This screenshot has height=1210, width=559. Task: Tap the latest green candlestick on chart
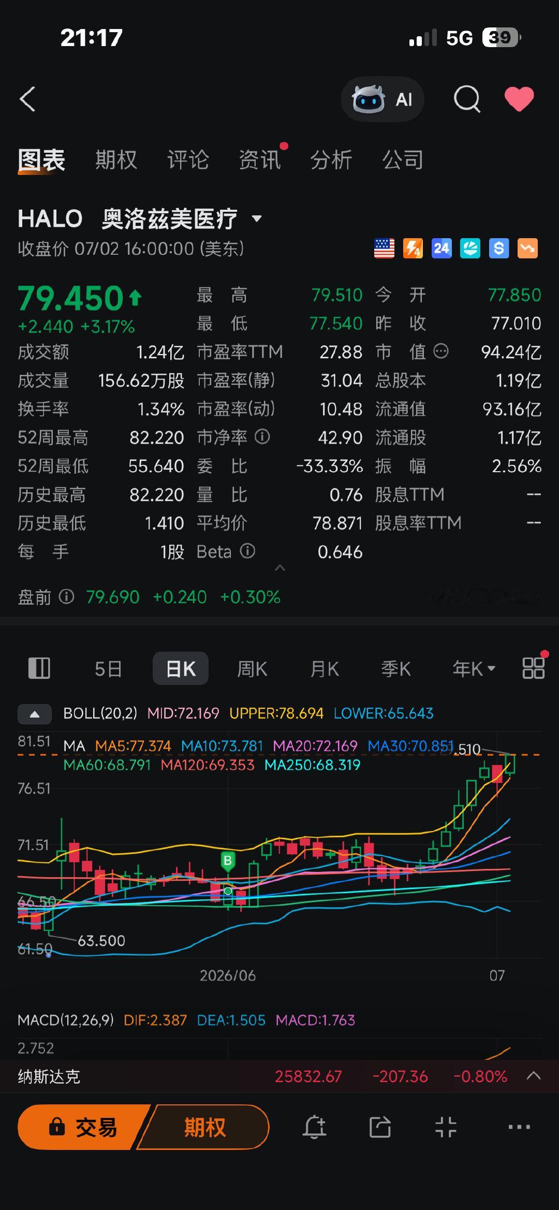point(510,764)
